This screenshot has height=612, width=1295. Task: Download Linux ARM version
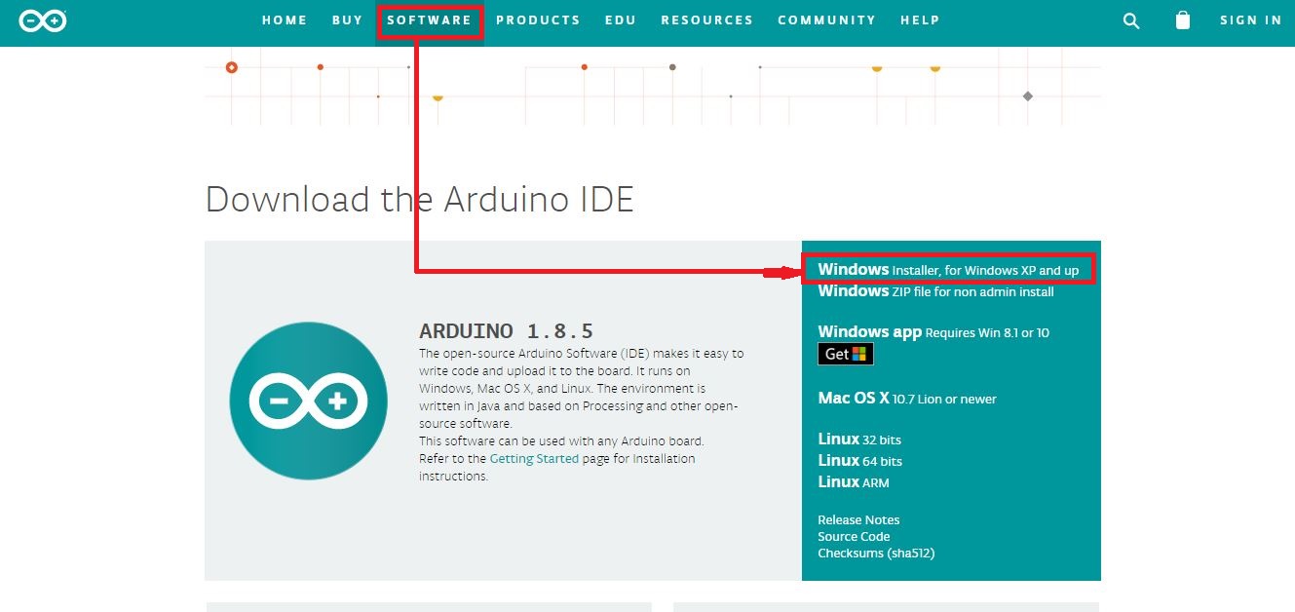[x=854, y=482]
